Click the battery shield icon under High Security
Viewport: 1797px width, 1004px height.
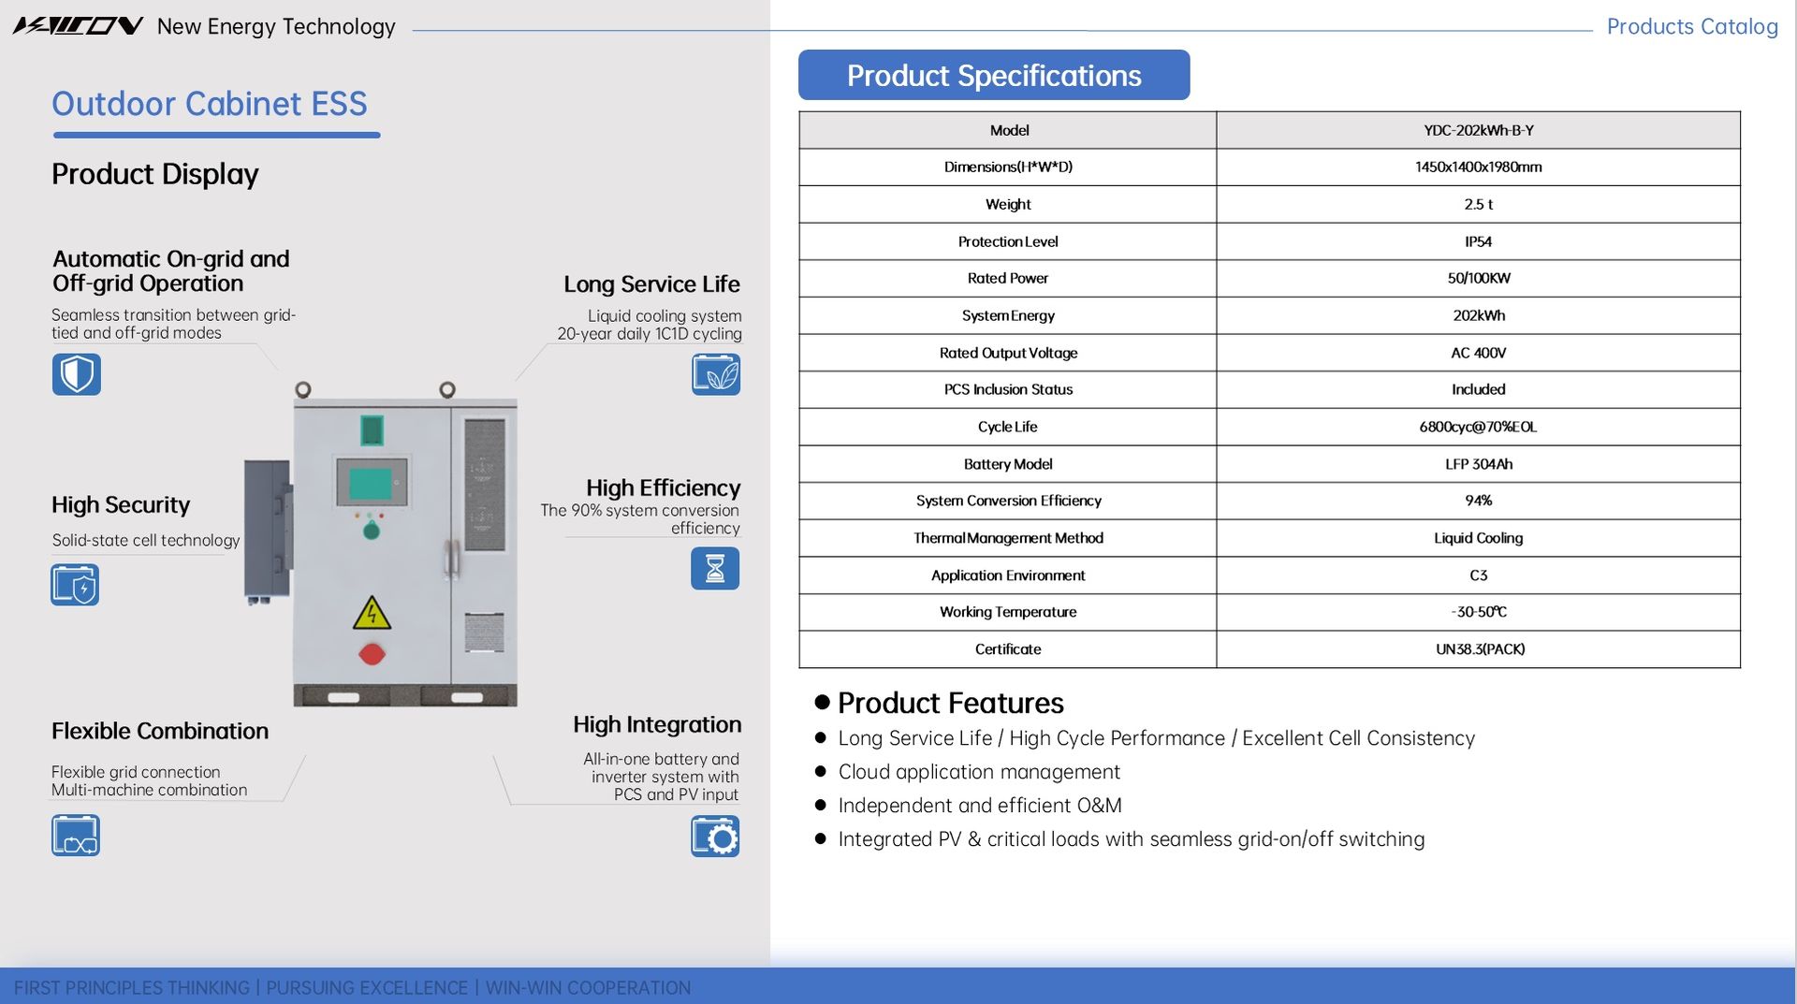click(75, 585)
